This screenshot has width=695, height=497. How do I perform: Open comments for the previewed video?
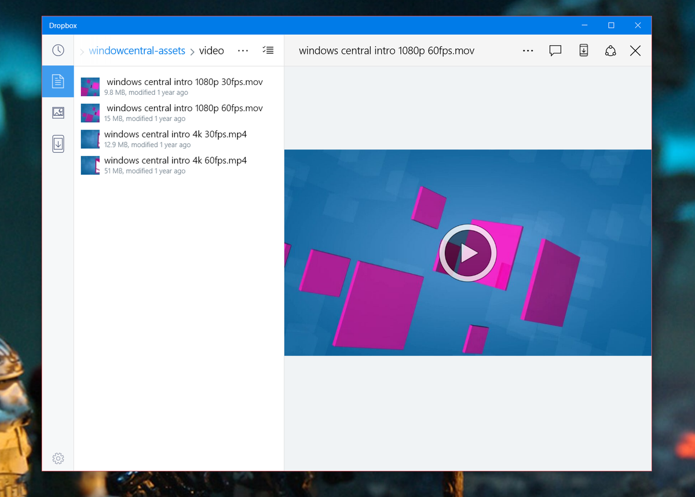tap(555, 51)
